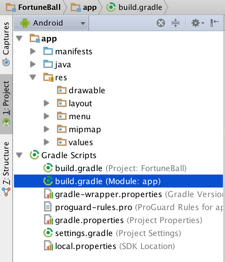Select the menu folder label

80,116
